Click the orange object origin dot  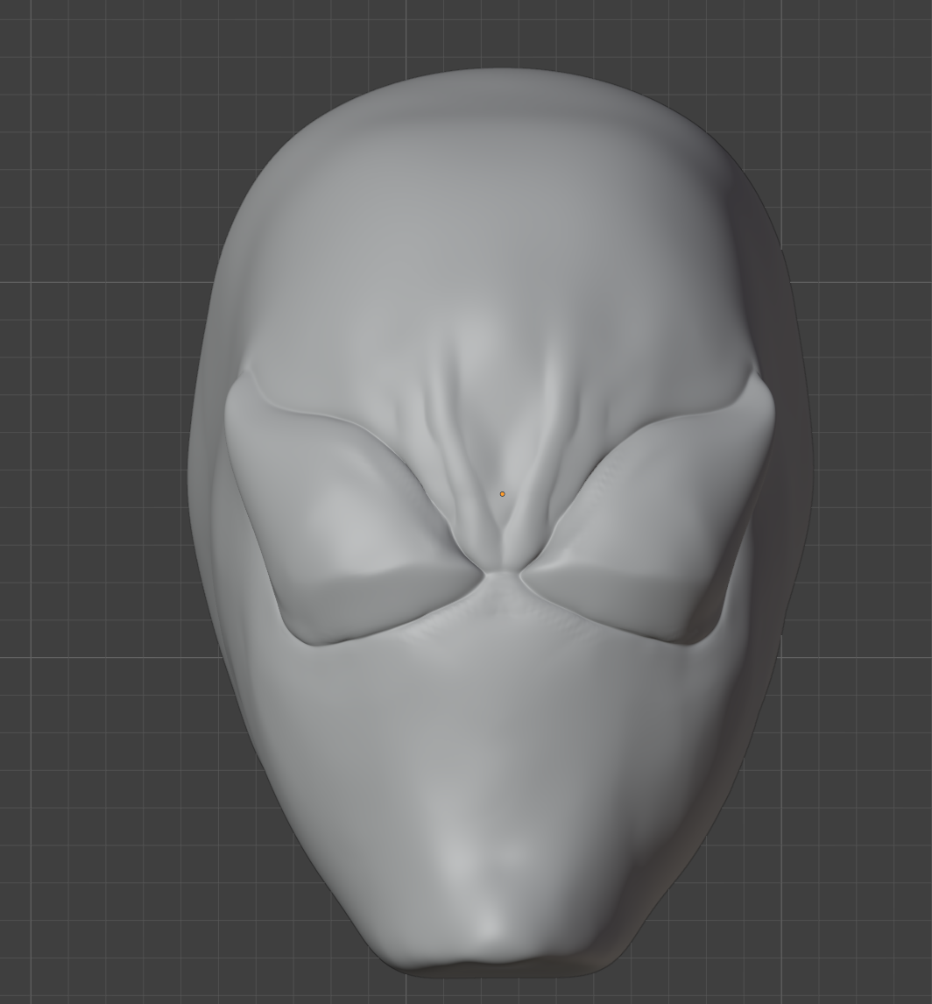[x=503, y=493]
